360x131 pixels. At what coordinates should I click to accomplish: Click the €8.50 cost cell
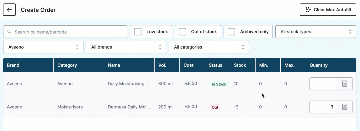click(x=191, y=83)
